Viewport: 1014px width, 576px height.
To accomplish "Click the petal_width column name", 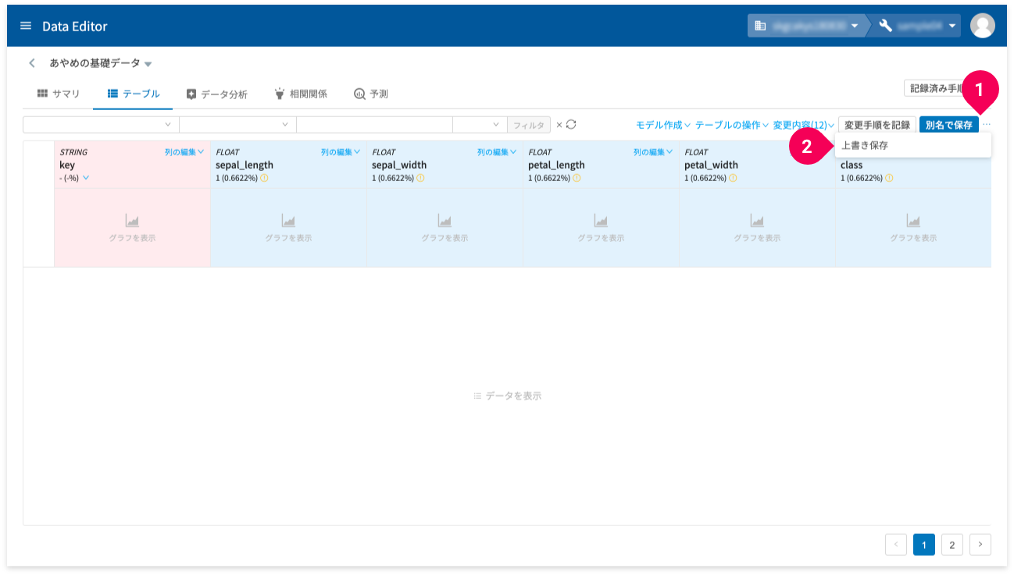I will pyautogui.click(x=711, y=165).
